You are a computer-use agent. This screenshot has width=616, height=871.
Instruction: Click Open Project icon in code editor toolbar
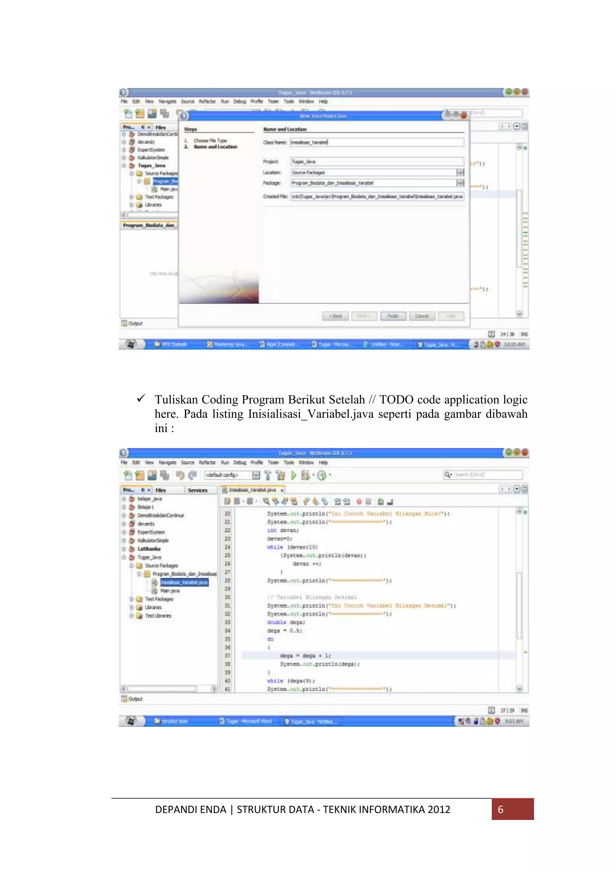coord(152,475)
